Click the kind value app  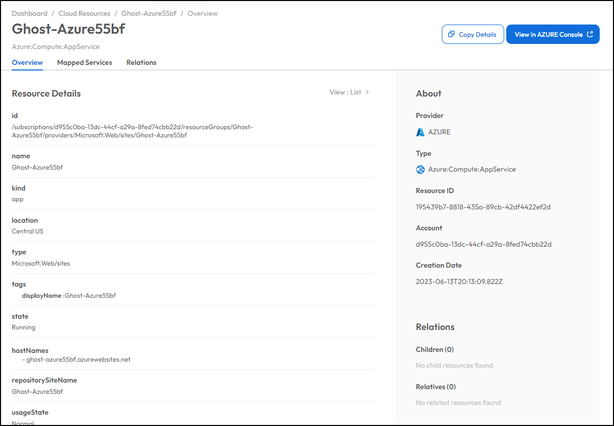point(18,199)
